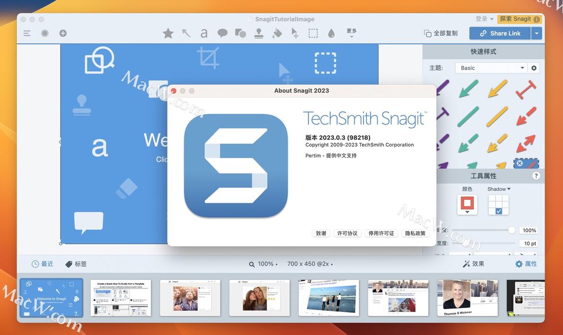Image resolution: width=563 pixels, height=335 pixels.
Task: Open the tool properties help icon
Action: tap(536, 176)
